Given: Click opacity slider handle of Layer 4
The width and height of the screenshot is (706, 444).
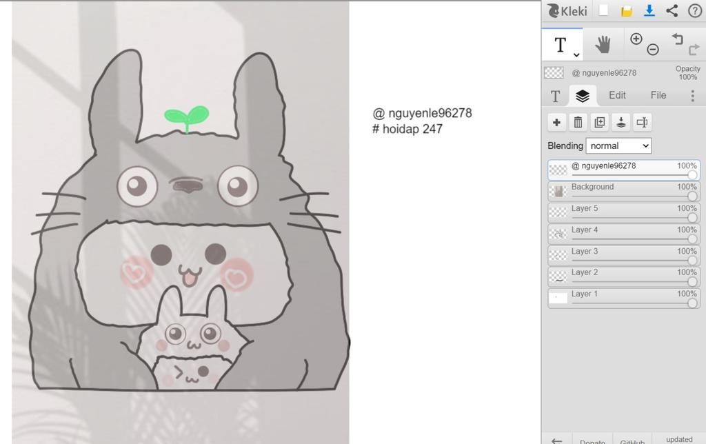Looking at the screenshot, I should click(x=692, y=239).
